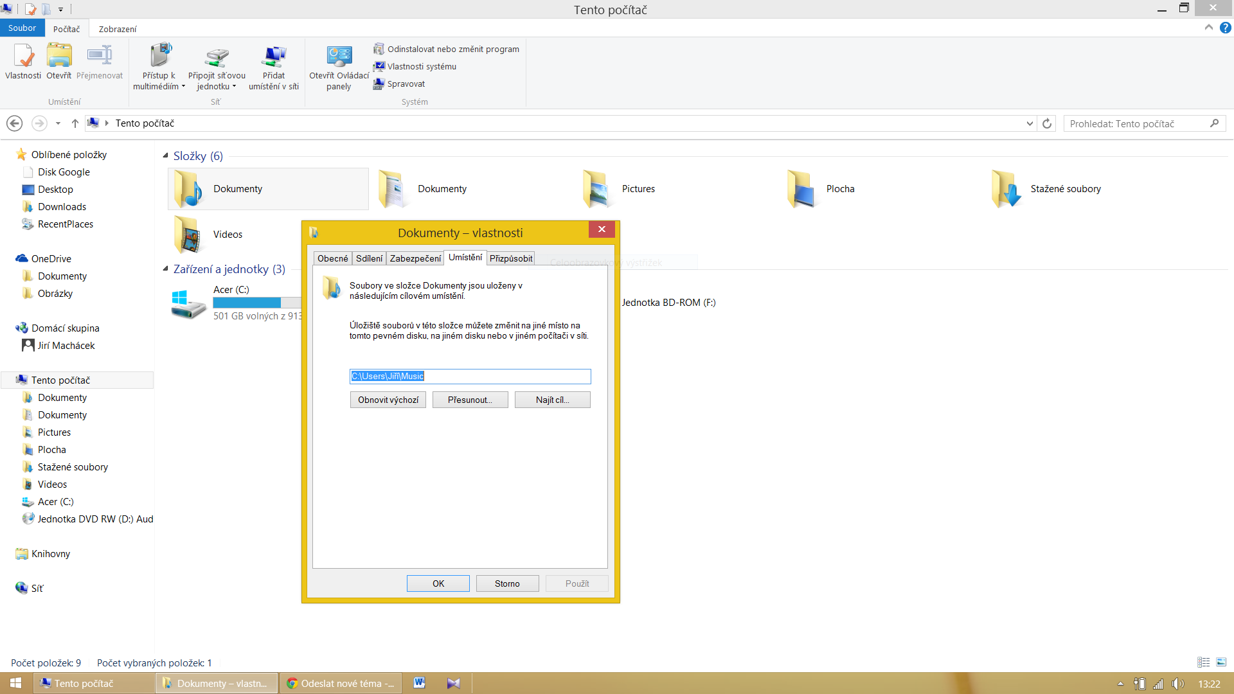Open the Zobrazení ribbon tab
The width and height of the screenshot is (1234, 694).
[117, 29]
